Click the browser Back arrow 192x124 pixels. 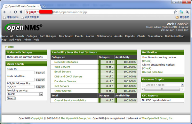(5, 12)
